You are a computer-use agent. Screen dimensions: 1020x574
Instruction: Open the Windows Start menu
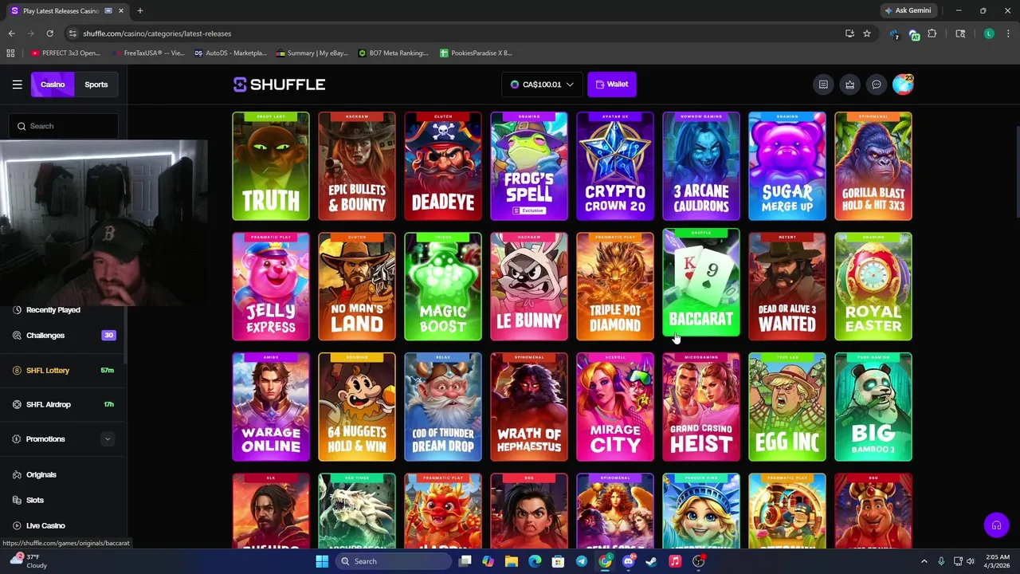[322, 561]
